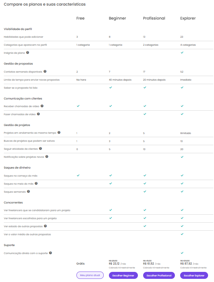Click help icon next to Receber chamadas de vídeo
Screen dimensions: 214x282
[x=42, y=106]
